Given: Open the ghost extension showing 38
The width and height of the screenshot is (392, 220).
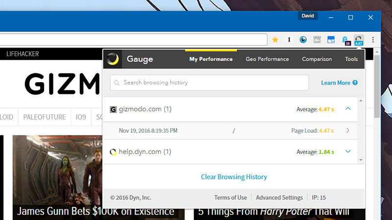Looking at the screenshot, I should click(346, 41).
